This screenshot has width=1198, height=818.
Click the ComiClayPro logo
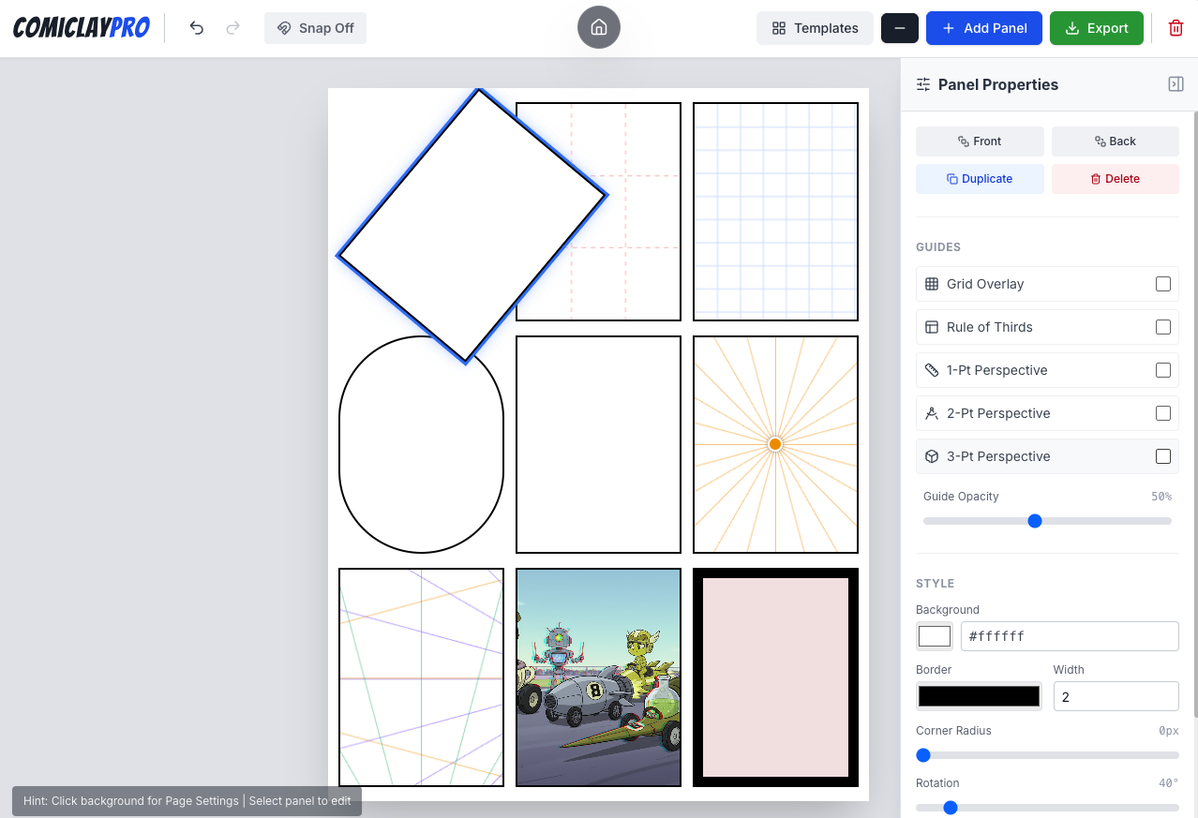click(x=82, y=28)
